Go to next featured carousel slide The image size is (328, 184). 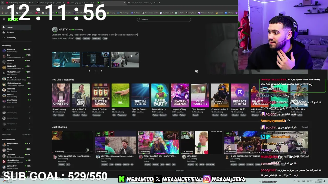pyautogui.click(x=101, y=71)
